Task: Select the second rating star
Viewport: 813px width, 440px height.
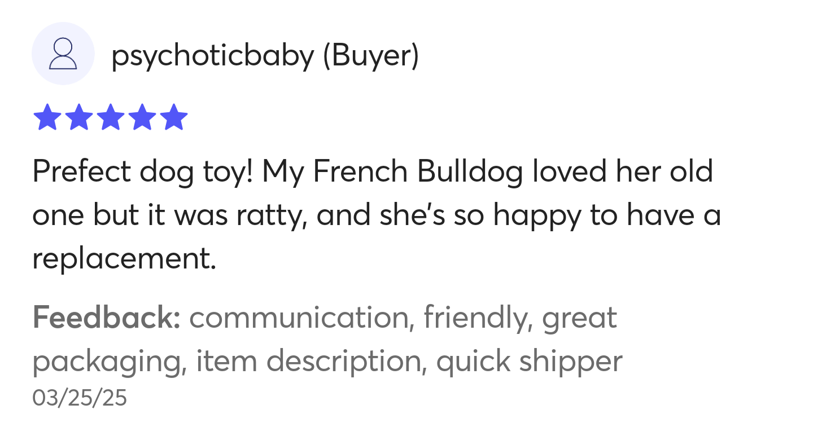Action: (78, 117)
